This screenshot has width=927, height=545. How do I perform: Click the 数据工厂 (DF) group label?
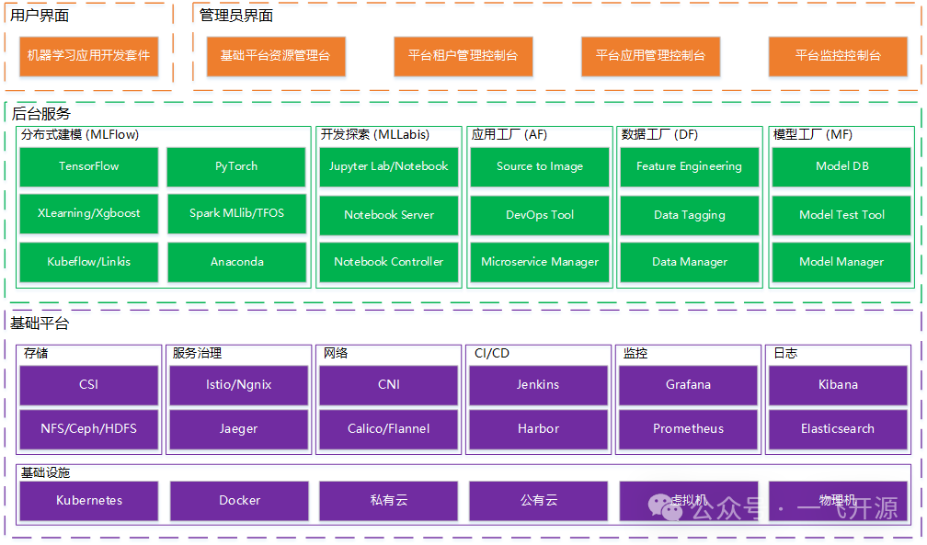[659, 135]
